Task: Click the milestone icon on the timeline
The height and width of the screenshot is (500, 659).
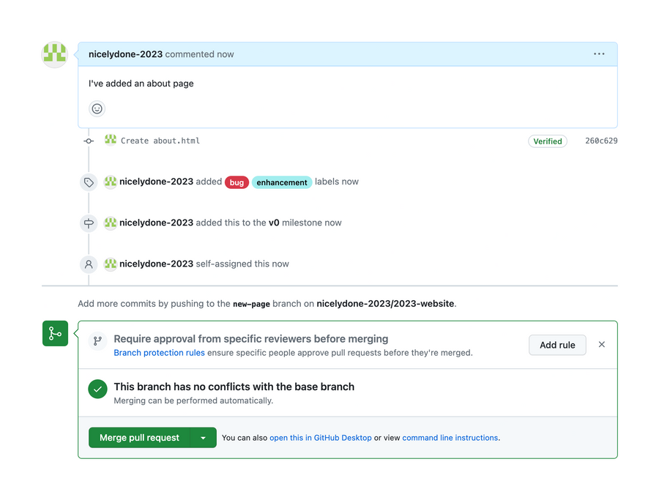Action: (x=89, y=223)
